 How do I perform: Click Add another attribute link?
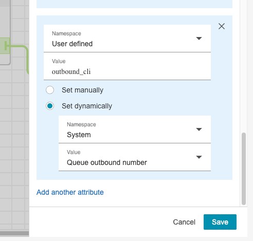70,192
